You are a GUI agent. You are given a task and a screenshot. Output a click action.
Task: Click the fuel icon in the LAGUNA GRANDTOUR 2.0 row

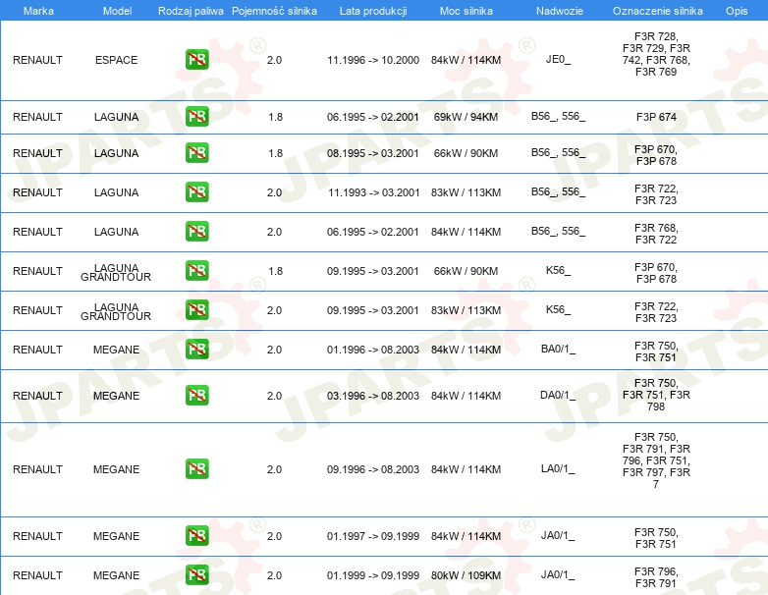click(196, 310)
